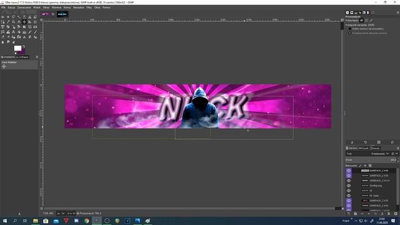Select the Move tool in toolbox
This screenshot has width=400, height=225.
(24, 22)
